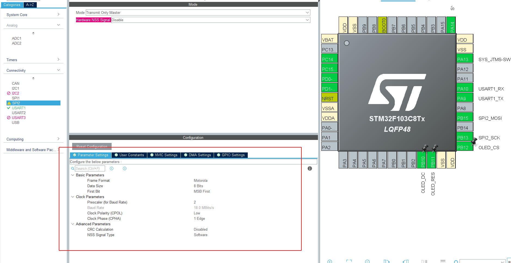Collapse the Advanced Parameters group
This screenshot has width=511, height=263.
[73, 224]
